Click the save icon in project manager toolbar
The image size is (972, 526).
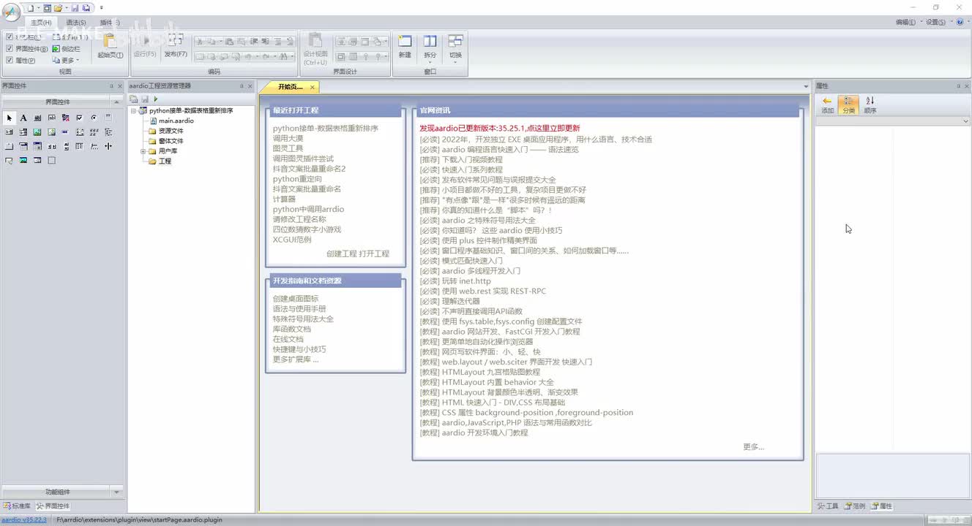(x=145, y=99)
